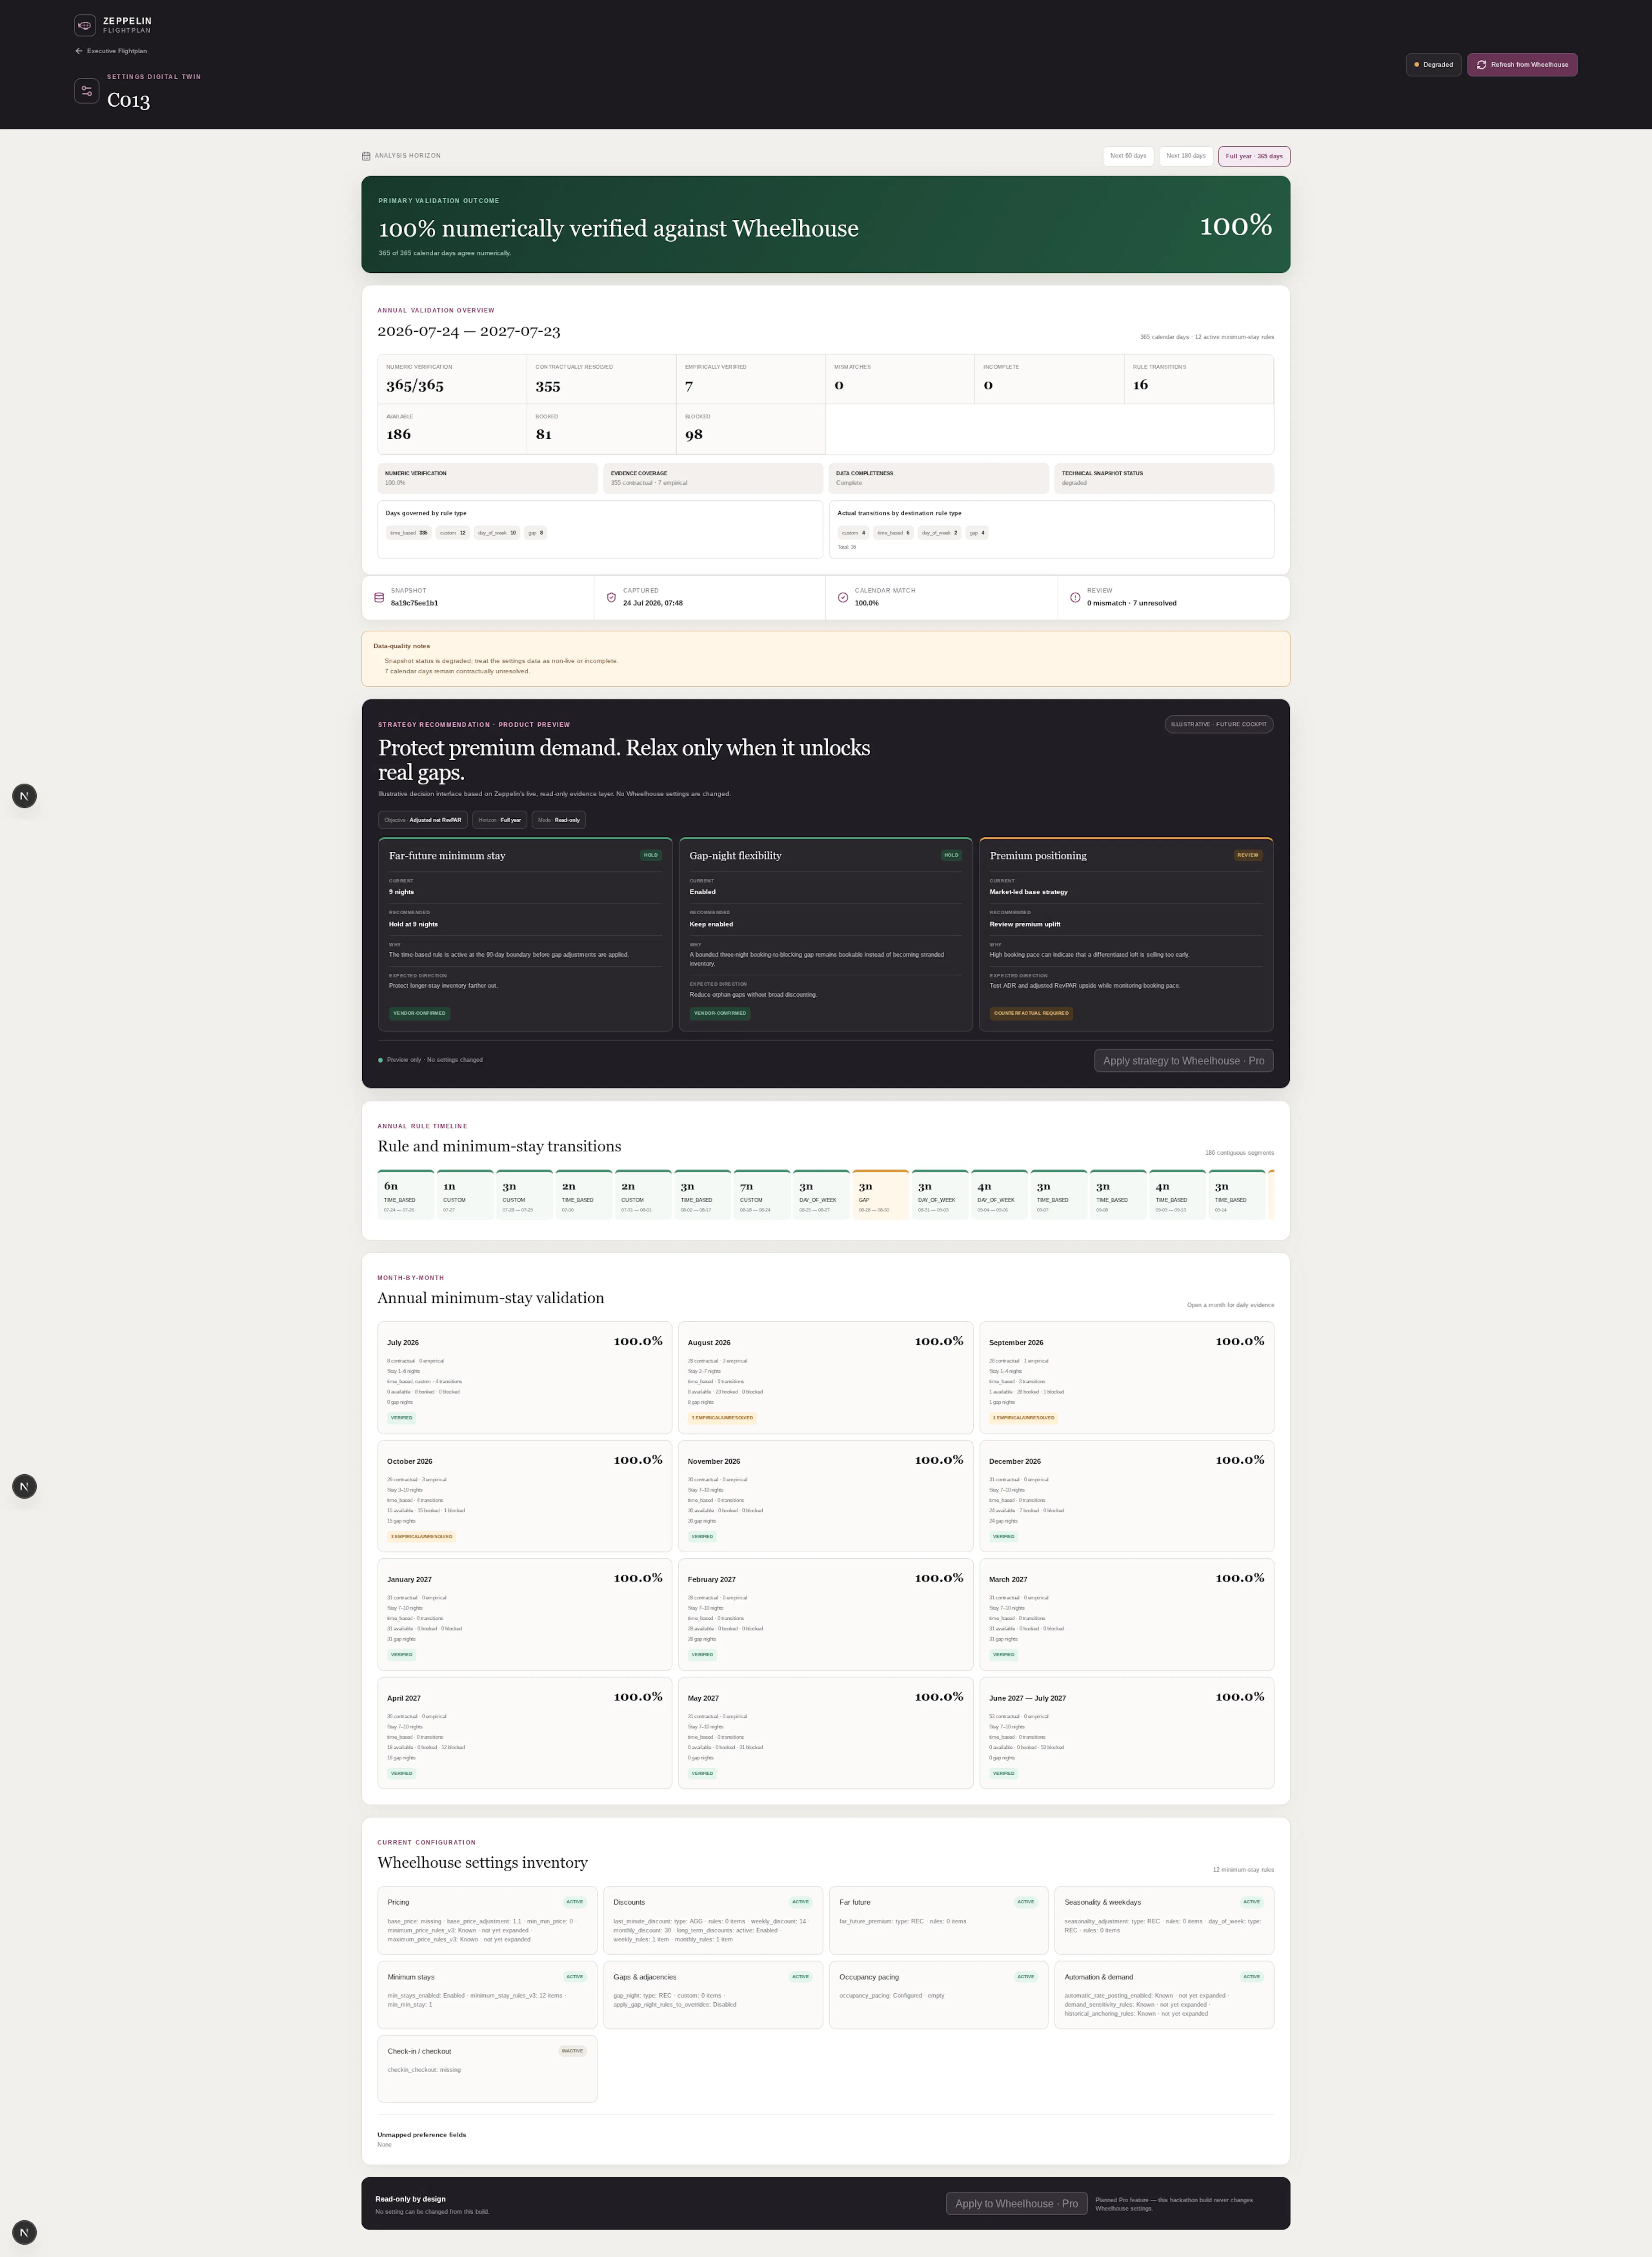Click the Rule Transitions 16 cell
The height and width of the screenshot is (2257, 1652).
tap(1198, 379)
